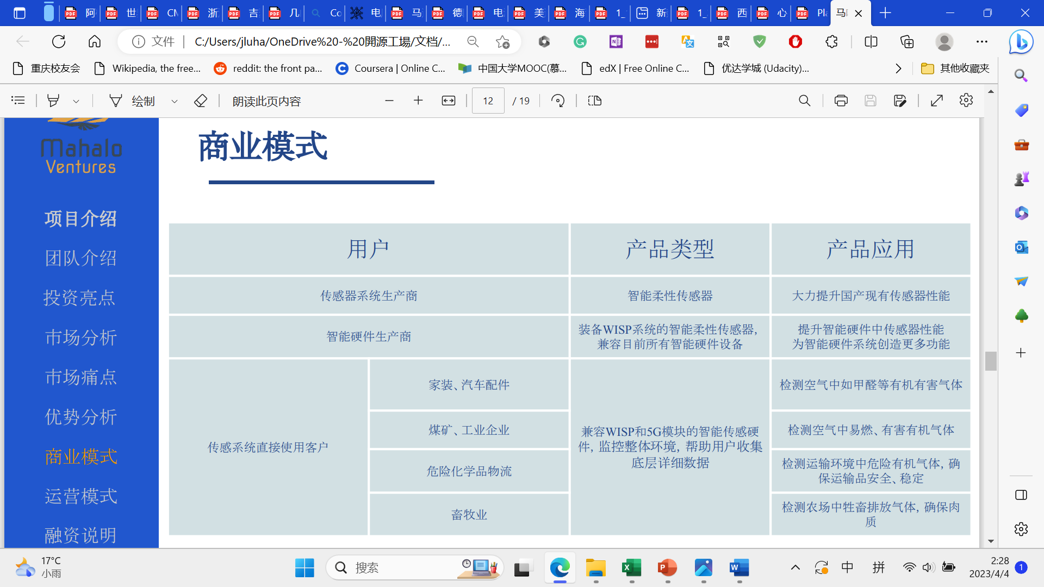Select the eraser tool in PDF toolbar
The image size is (1044, 587).
200,101
